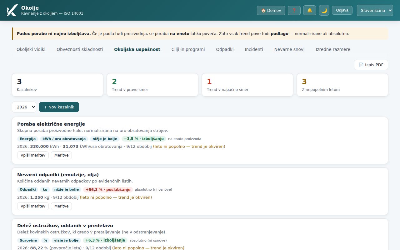Click the Delež ostružkov, oddanih v predelavo heading
Image resolution: width=400 pixels, height=250 pixels.
(65, 226)
